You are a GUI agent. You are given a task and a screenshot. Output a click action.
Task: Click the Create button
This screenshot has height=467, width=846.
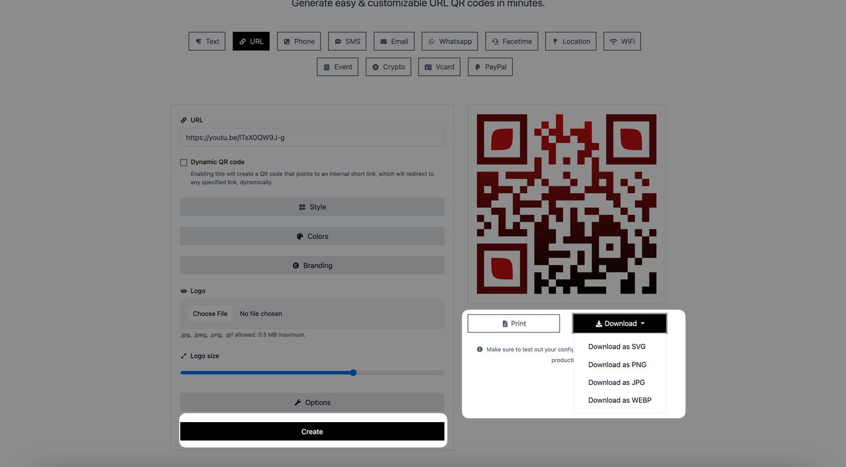[x=312, y=431]
